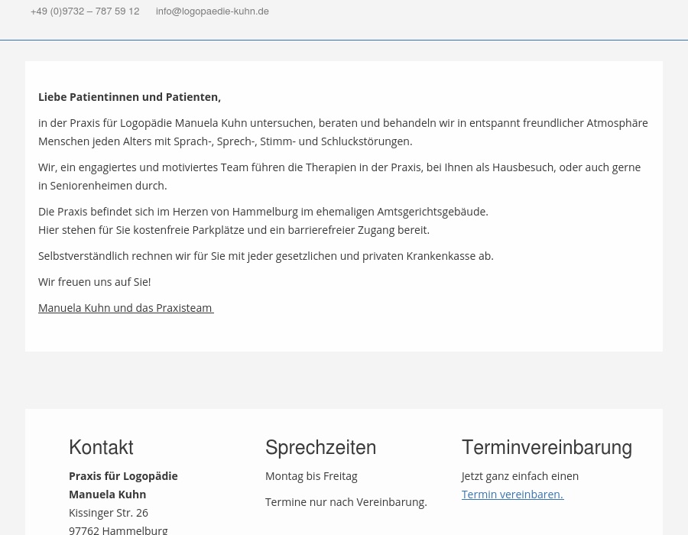Click the address line 'Kissinger Str. 26'

109,512
